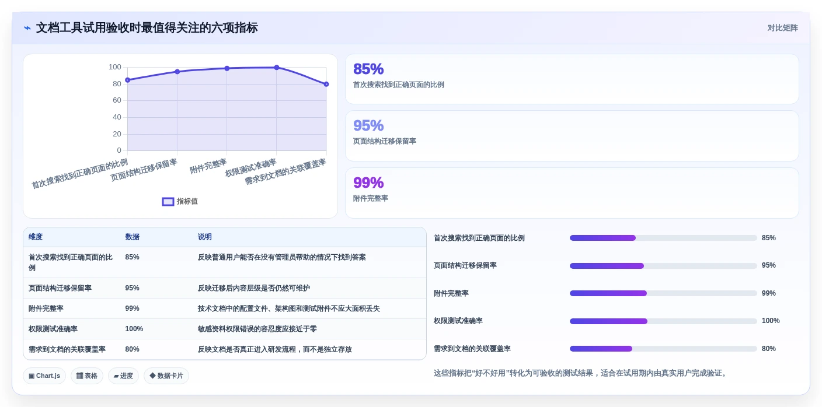This screenshot has height=407, width=822.
Task: Click description 敏感资料权限错误的容忍度应接近于零
Action: (257, 329)
